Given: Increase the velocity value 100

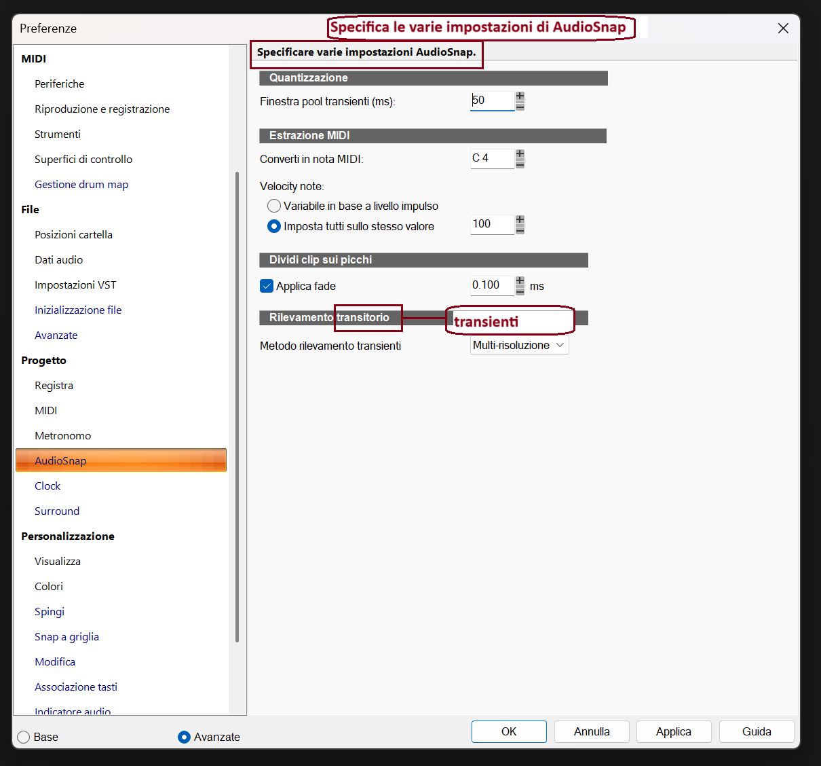Looking at the screenshot, I should point(520,220).
